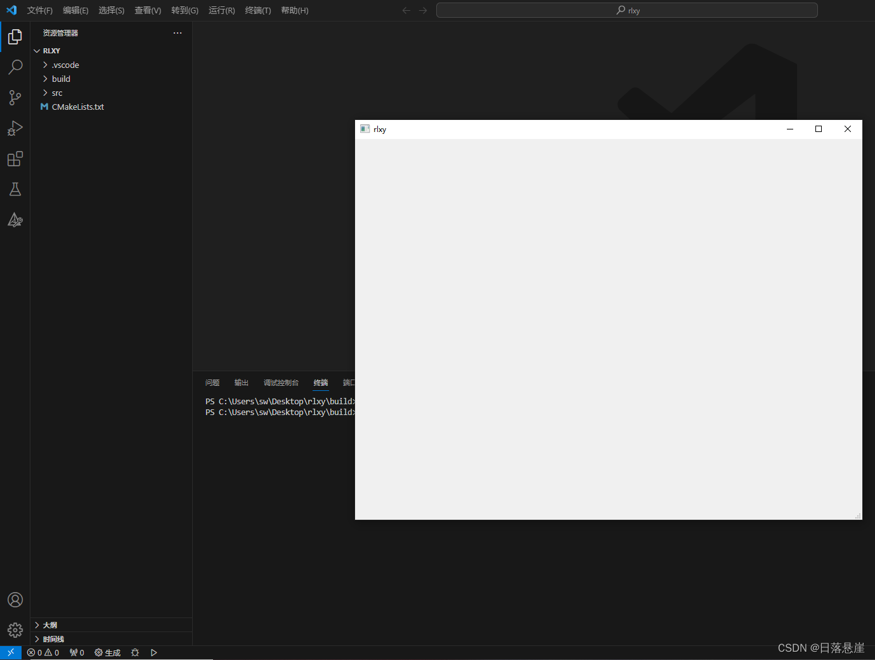Open the 编辑(E) menu
The height and width of the screenshot is (660, 875).
coord(75,10)
